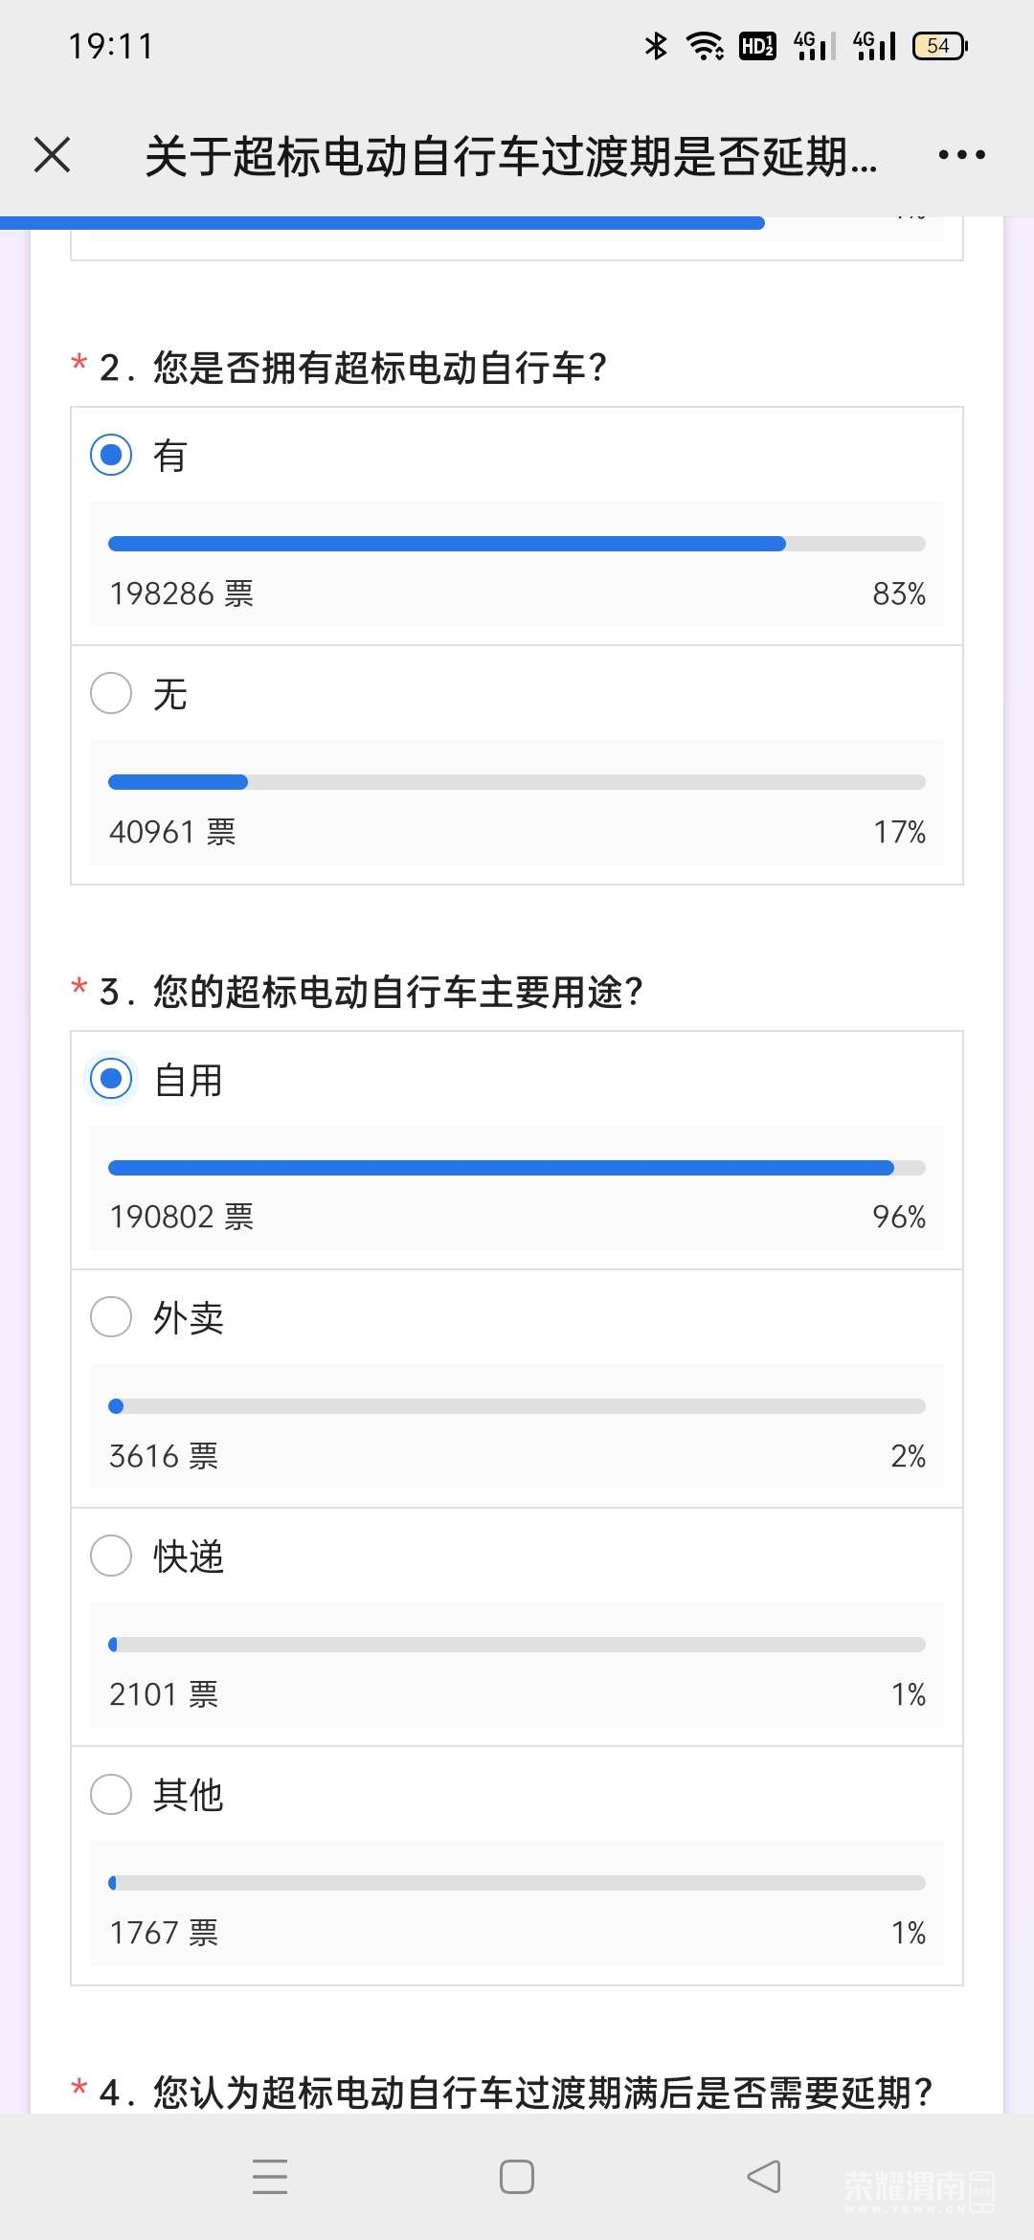Tap the Wi-Fi status icon
Image resolution: width=1034 pixels, height=2240 pixels.
706,46
